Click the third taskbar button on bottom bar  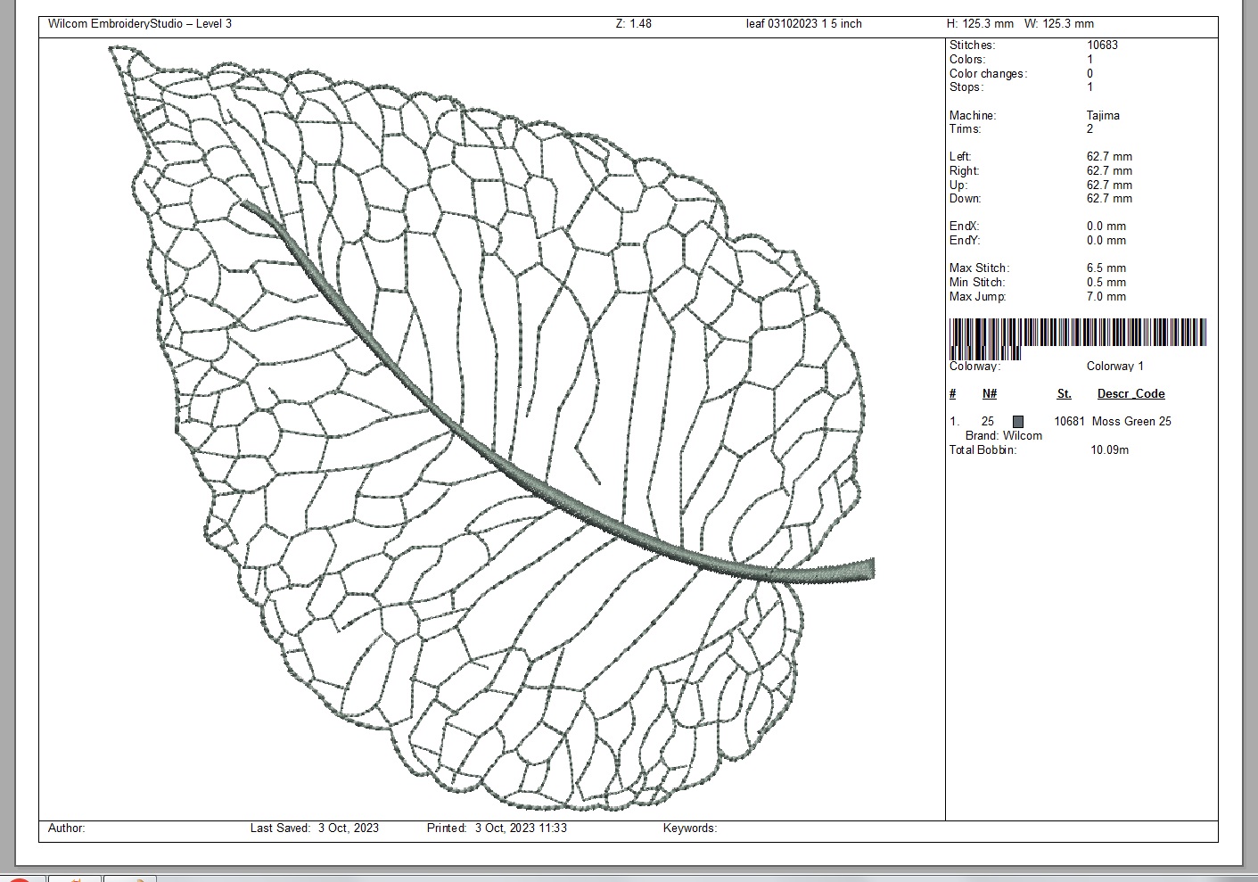click(130, 878)
